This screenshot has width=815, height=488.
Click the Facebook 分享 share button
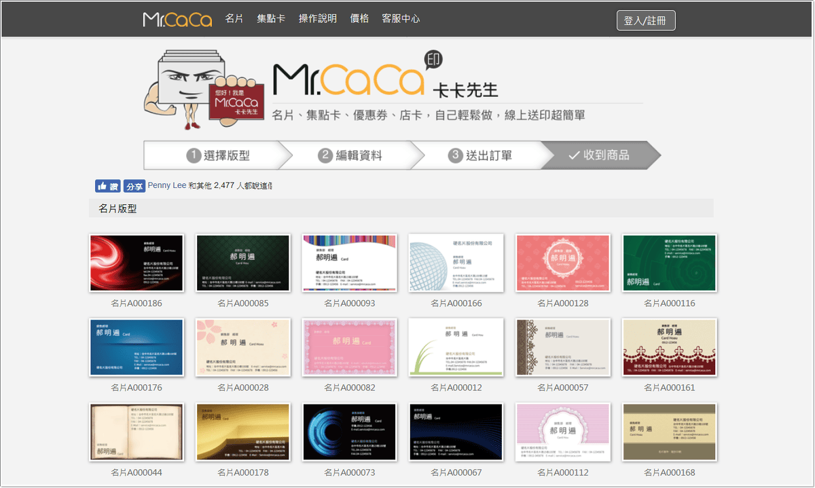[134, 186]
